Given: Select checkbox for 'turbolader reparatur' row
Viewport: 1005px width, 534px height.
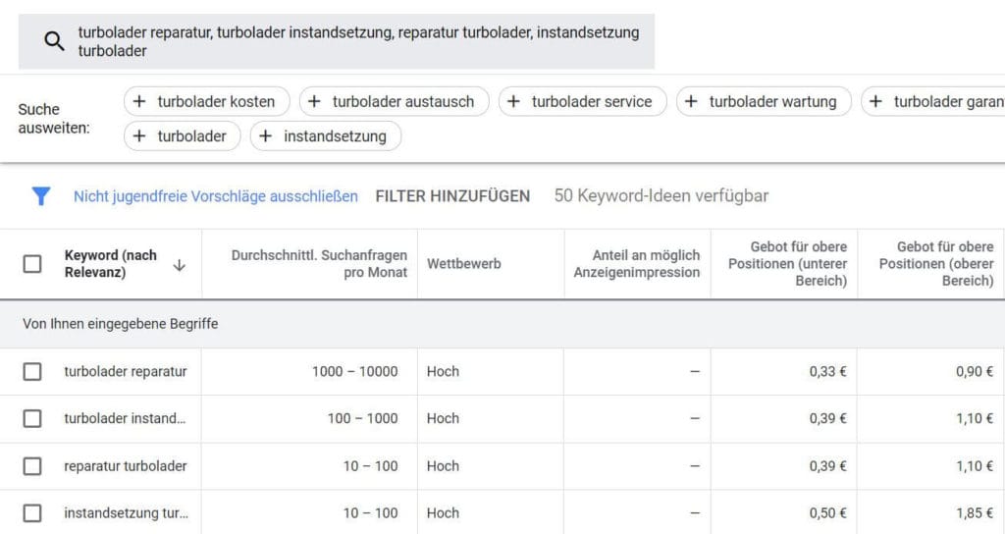Looking at the screenshot, I should 32,372.
